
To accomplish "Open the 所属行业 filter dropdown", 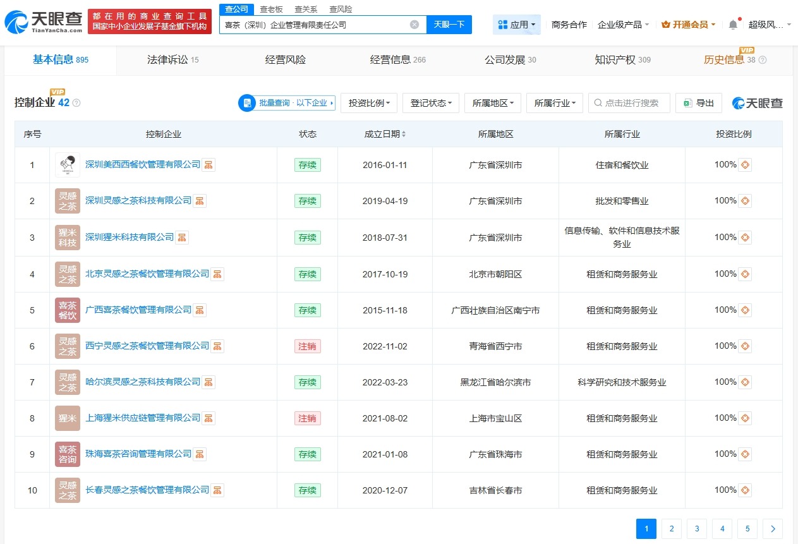I will [x=554, y=103].
